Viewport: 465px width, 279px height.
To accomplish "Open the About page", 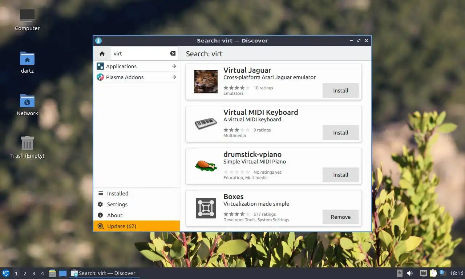I will (x=137, y=215).
